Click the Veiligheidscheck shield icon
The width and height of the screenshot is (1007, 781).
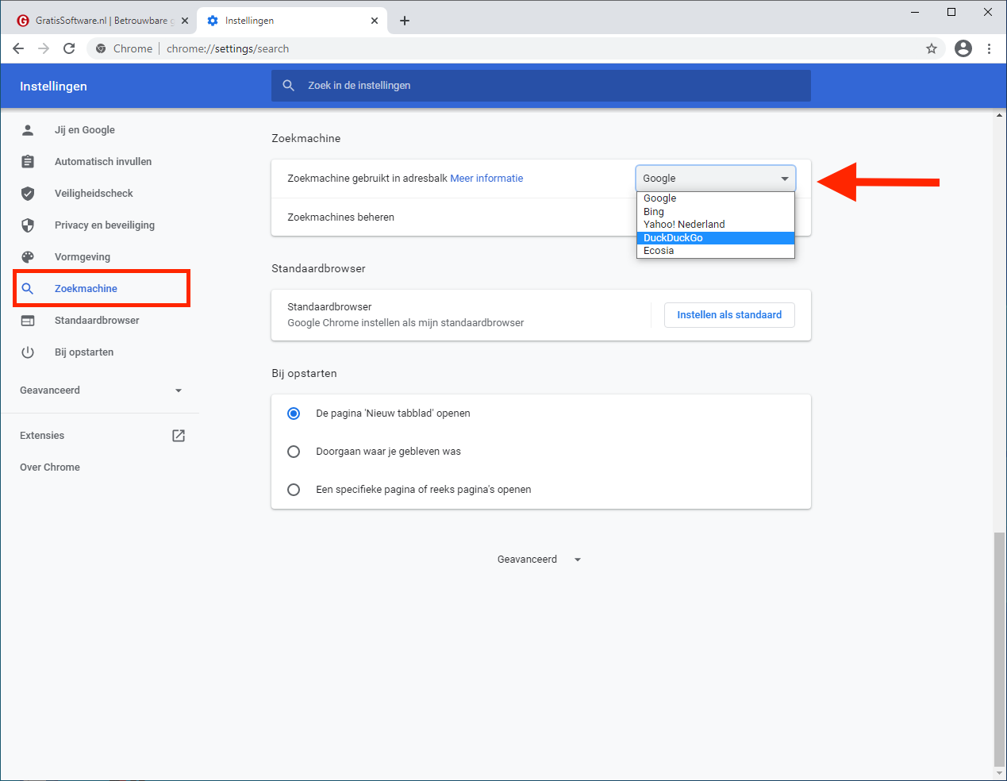pyautogui.click(x=28, y=194)
